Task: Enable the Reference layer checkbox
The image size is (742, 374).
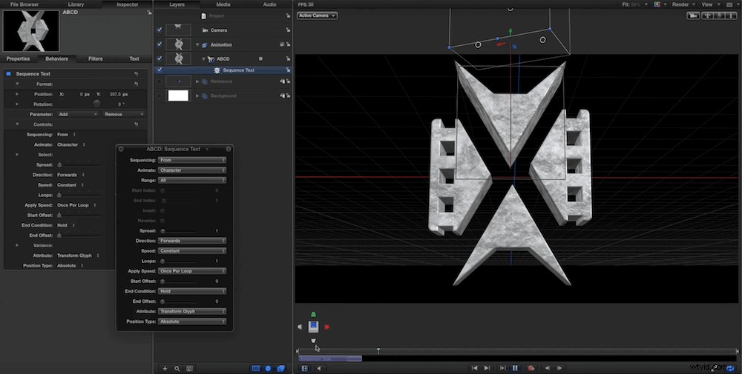Action: pos(160,81)
